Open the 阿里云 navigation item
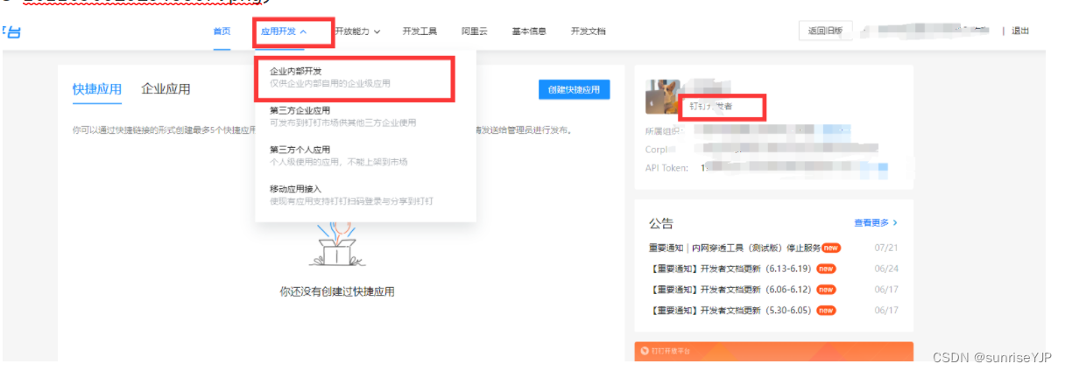1065x371 pixels. tap(475, 31)
